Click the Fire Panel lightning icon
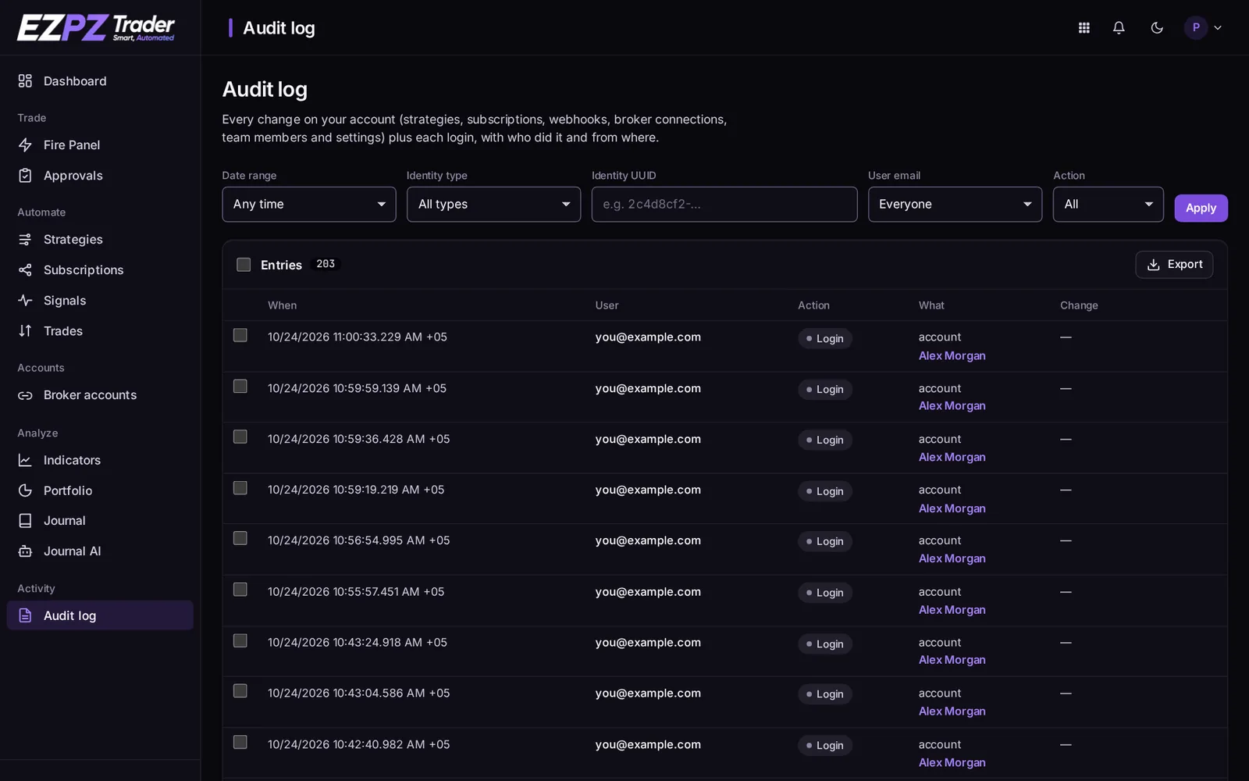The image size is (1249, 781). pos(25,145)
